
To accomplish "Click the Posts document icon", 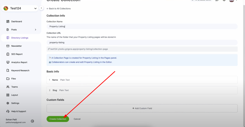I will pyautogui.click(x=8, y=29).
